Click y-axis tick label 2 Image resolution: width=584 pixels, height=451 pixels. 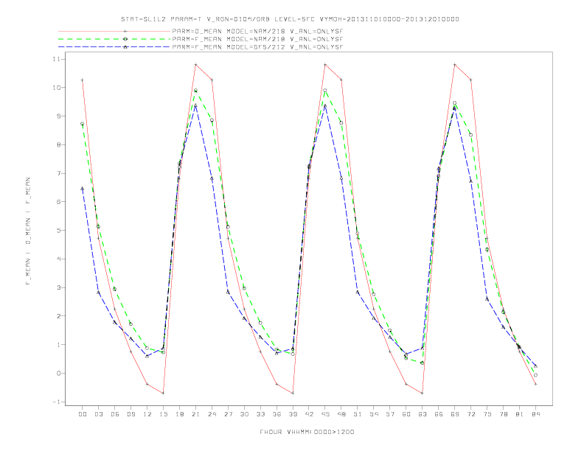click(x=58, y=316)
